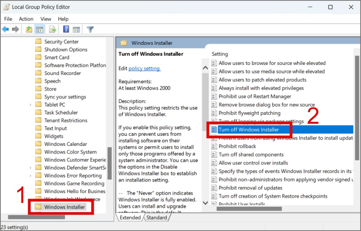Click policy icon beside Prohibit removal of updates
Image resolution: width=361 pixels, height=231 pixels.
[x=214, y=188]
